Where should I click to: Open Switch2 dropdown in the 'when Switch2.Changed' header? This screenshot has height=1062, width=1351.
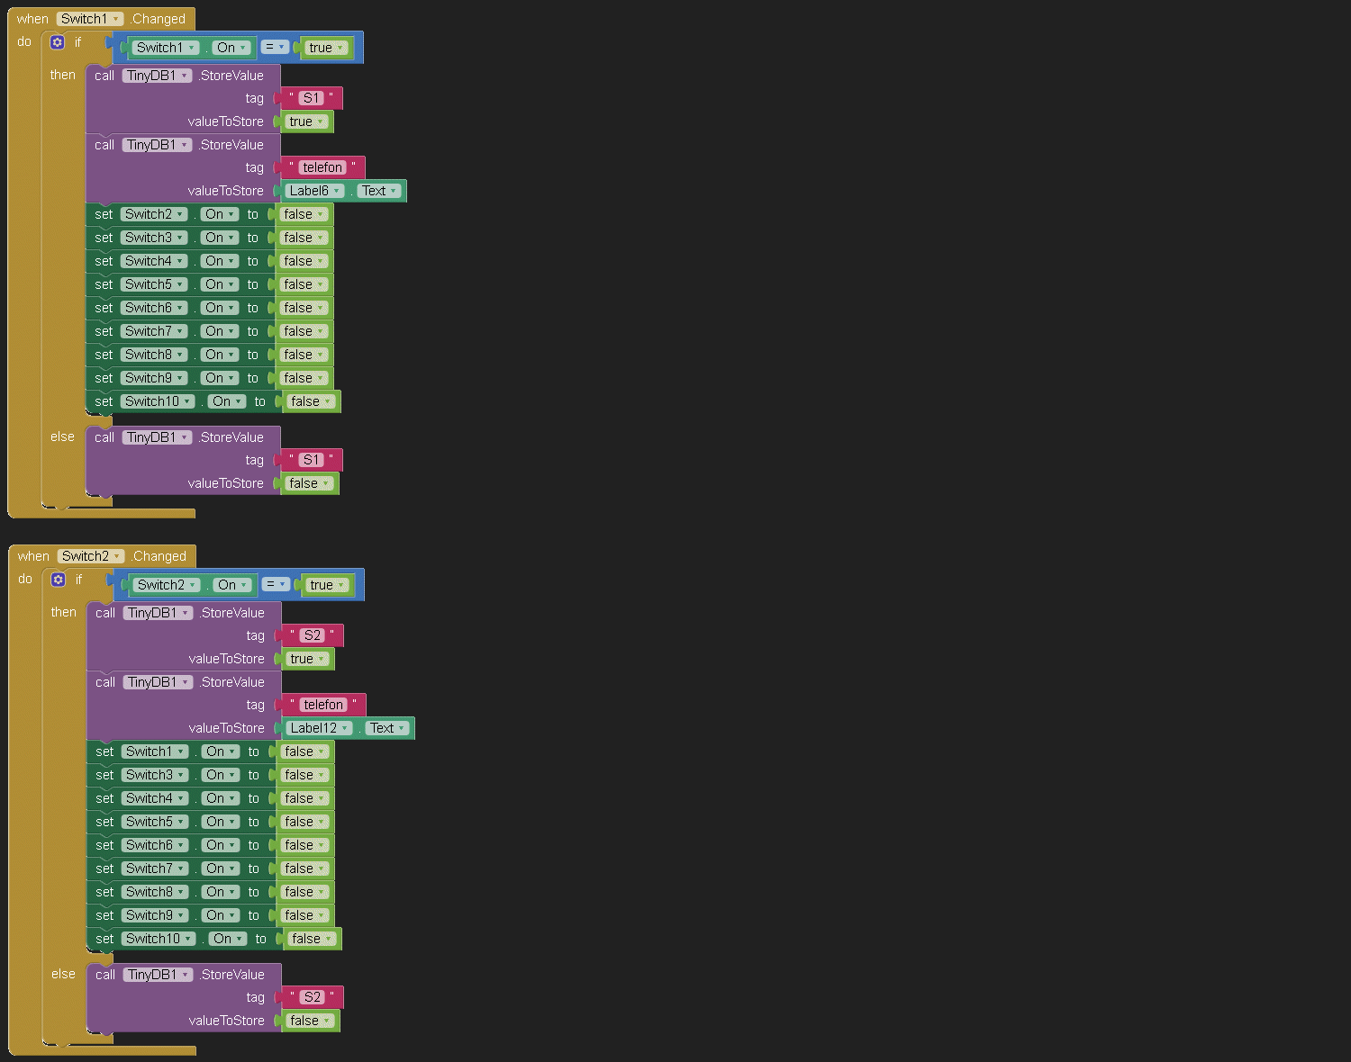click(91, 556)
